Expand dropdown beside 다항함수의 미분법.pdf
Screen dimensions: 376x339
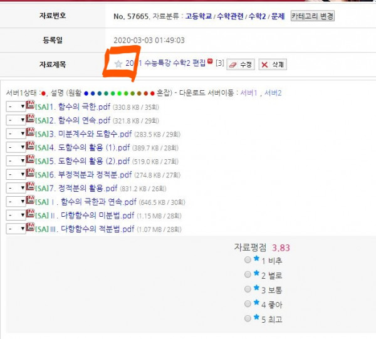tap(16, 215)
